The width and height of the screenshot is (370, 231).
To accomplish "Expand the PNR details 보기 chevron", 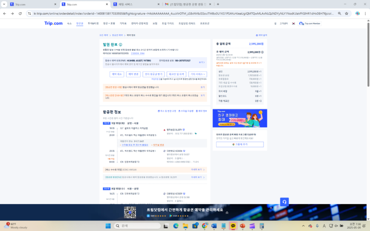I will [x=202, y=62].
